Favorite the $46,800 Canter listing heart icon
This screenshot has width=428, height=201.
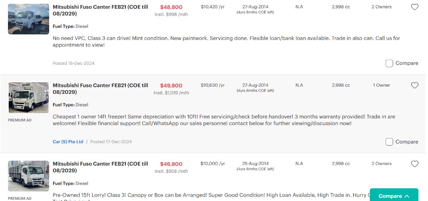click(415, 164)
